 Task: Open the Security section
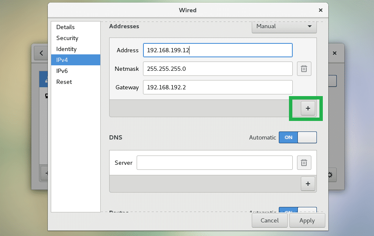(67, 38)
